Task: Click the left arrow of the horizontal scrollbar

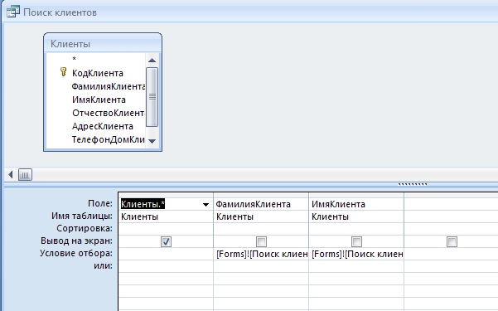Action: (11, 175)
